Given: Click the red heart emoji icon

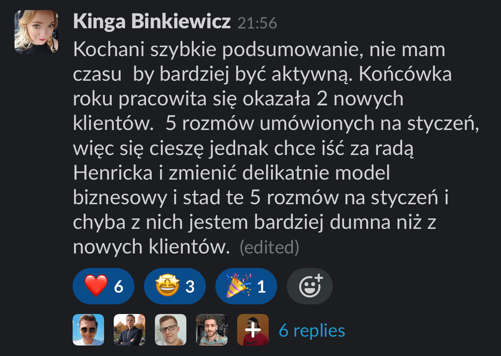Looking at the screenshot, I should [96, 286].
